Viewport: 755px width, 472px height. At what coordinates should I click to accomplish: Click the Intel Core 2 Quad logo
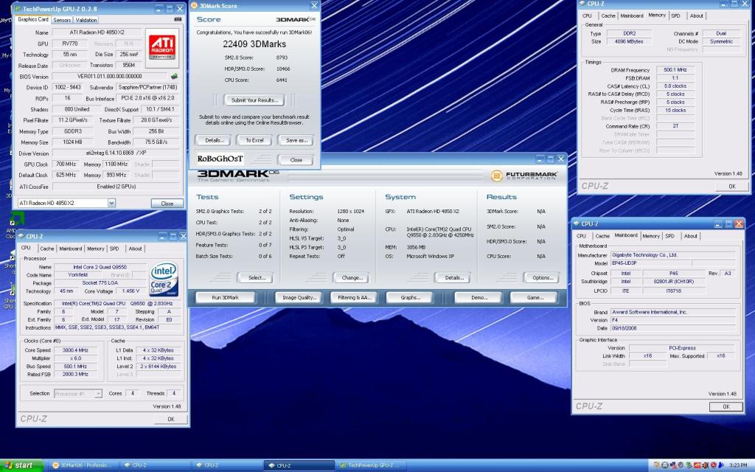point(164,279)
